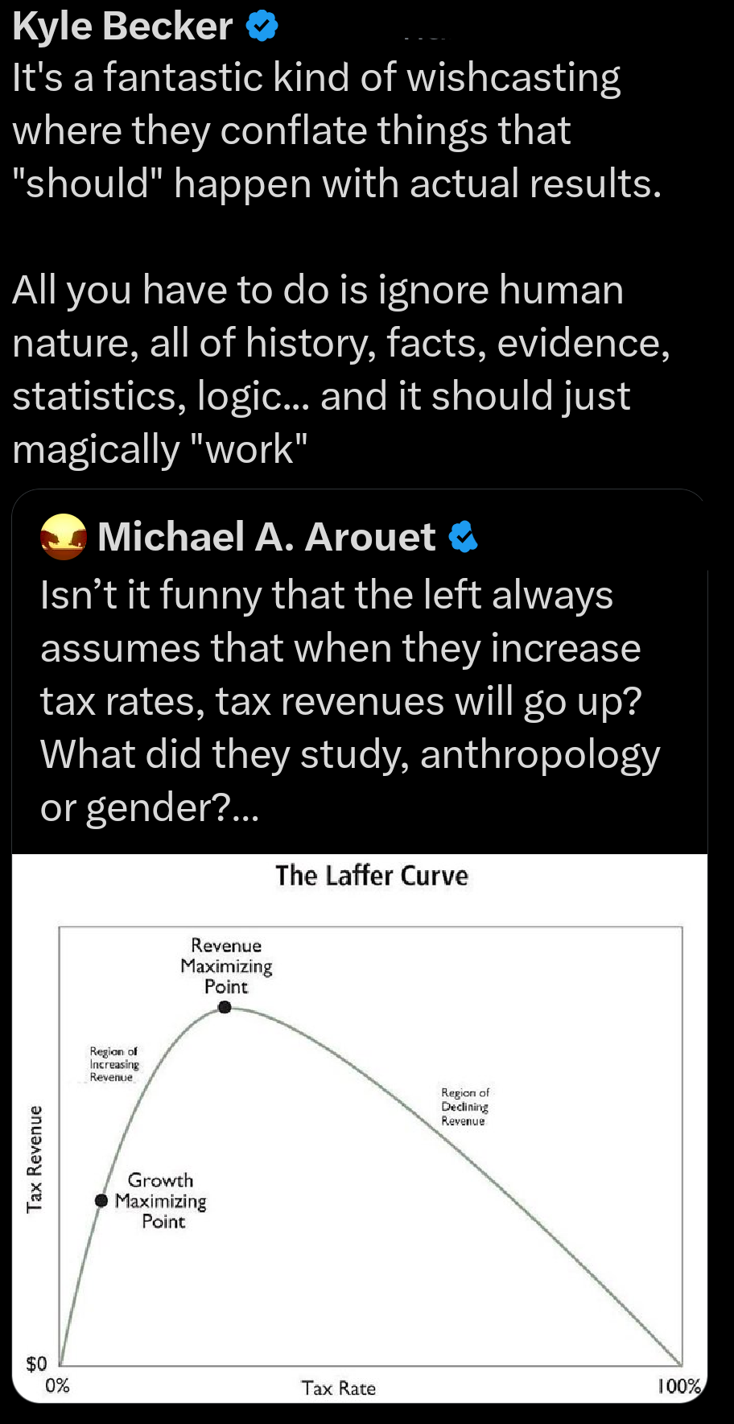Click Michael A. Arouet's profile avatar
This screenshot has width=734, height=1424.
(63, 537)
